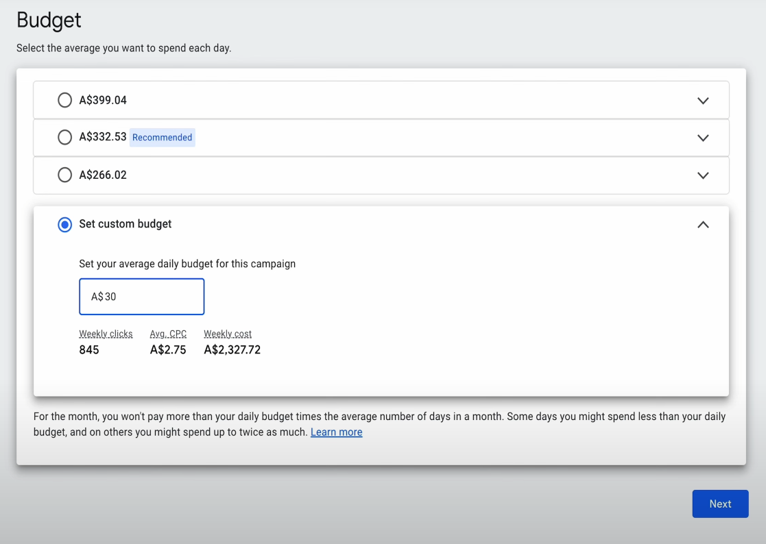Screen dimensions: 766x544
Task: Select the 845 weekly clicks estimate value
Action: [x=89, y=349]
